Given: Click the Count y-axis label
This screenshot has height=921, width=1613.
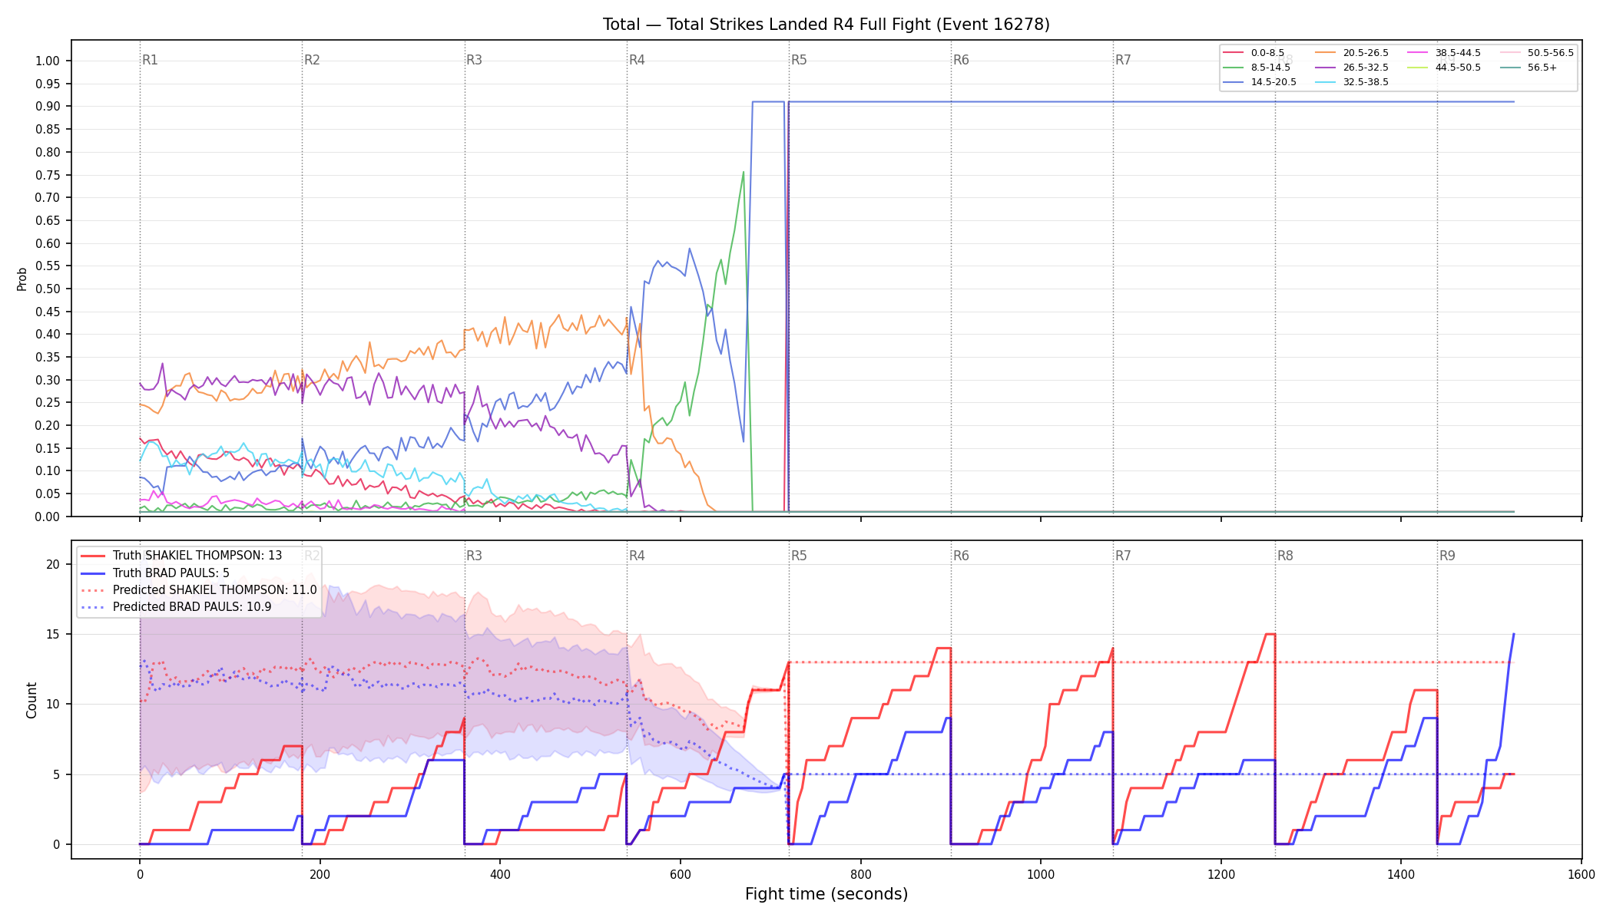Looking at the screenshot, I should 31,700.
